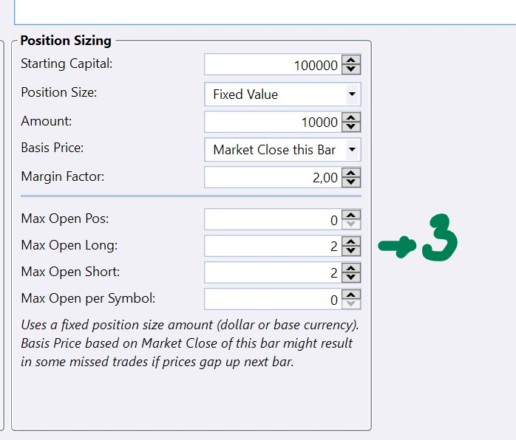Increase Max Open Pos value
This screenshot has width=516, height=440.
coord(352,215)
